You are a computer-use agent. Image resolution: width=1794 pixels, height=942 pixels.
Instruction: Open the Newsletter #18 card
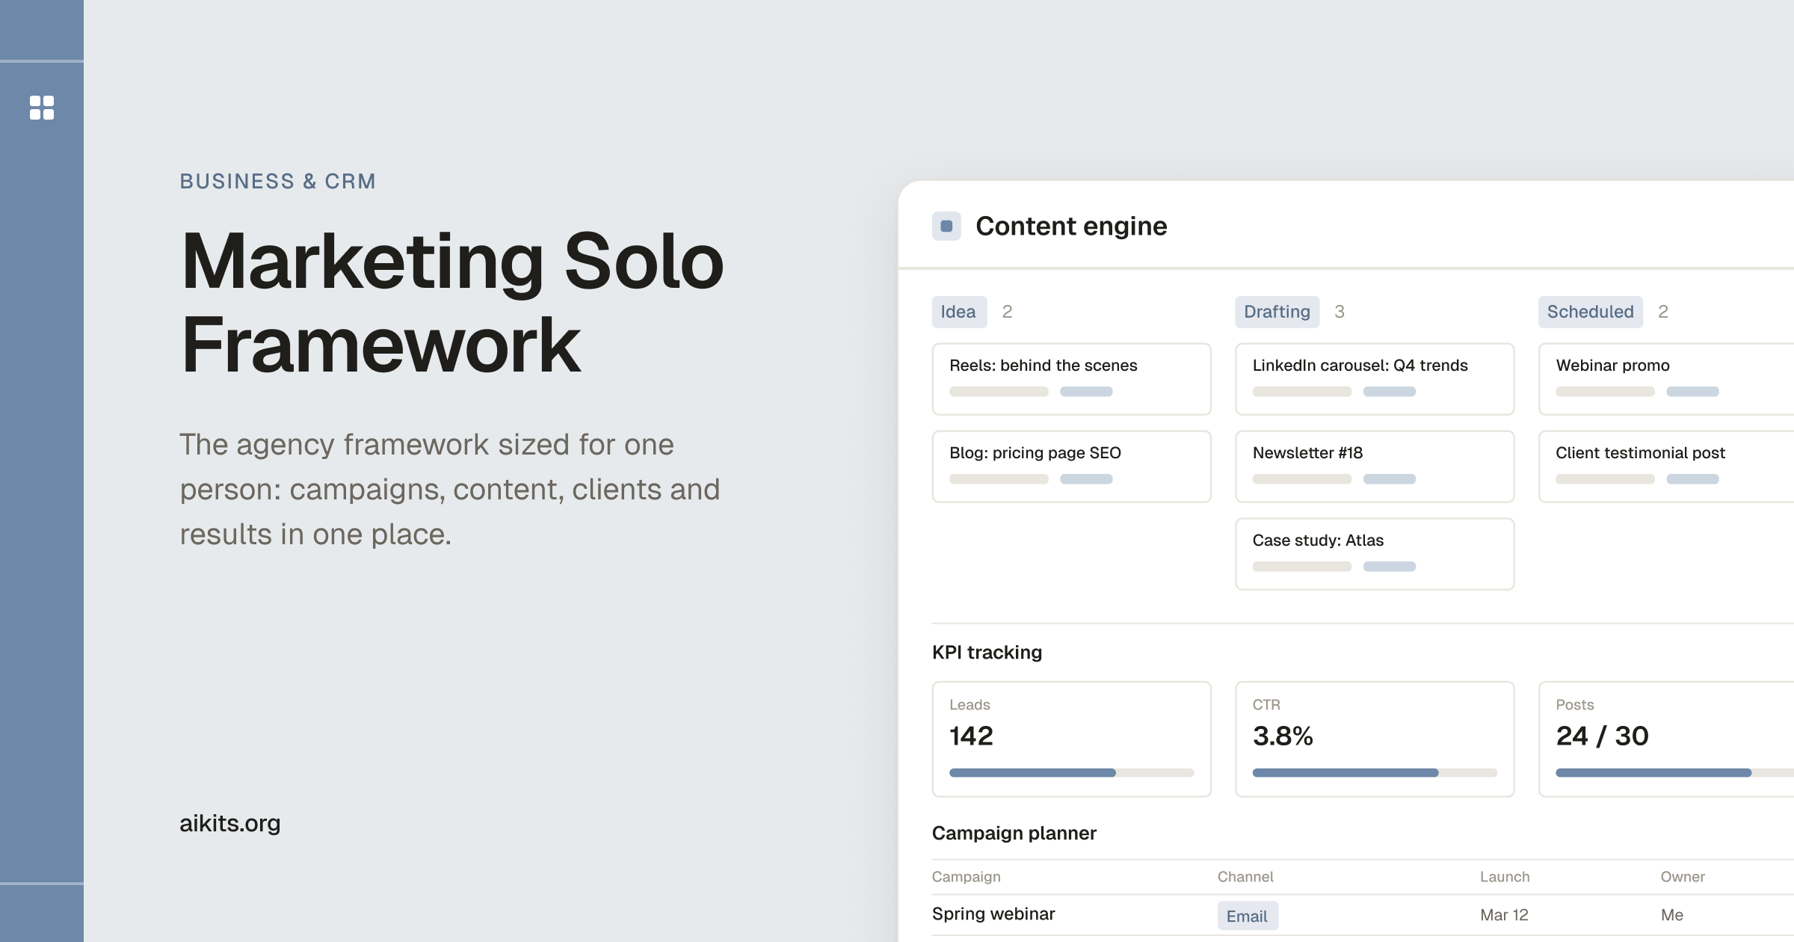pos(1375,467)
